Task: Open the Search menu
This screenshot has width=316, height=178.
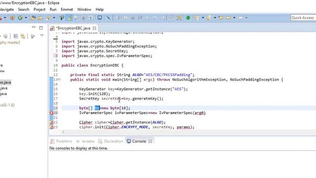Action: [24, 9]
